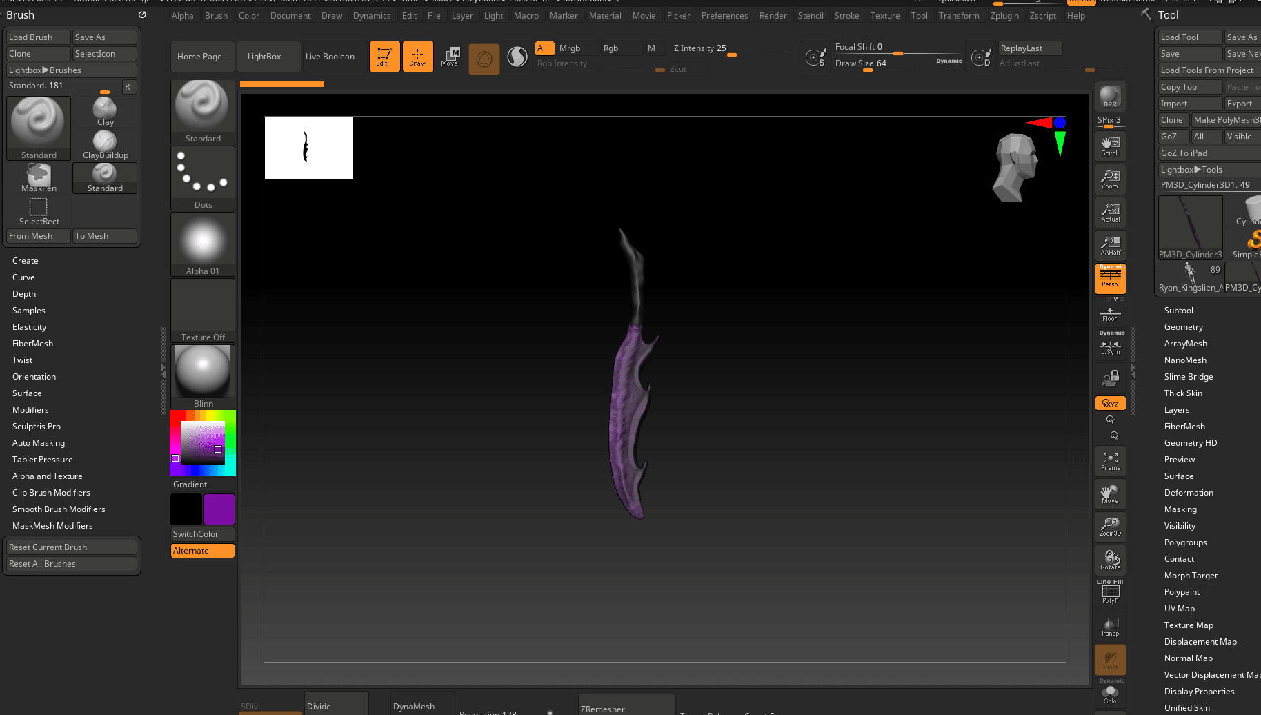The width and height of the screenshot is (1261, 715).
Task: Open the Material menu
Action: pos(605,16)
